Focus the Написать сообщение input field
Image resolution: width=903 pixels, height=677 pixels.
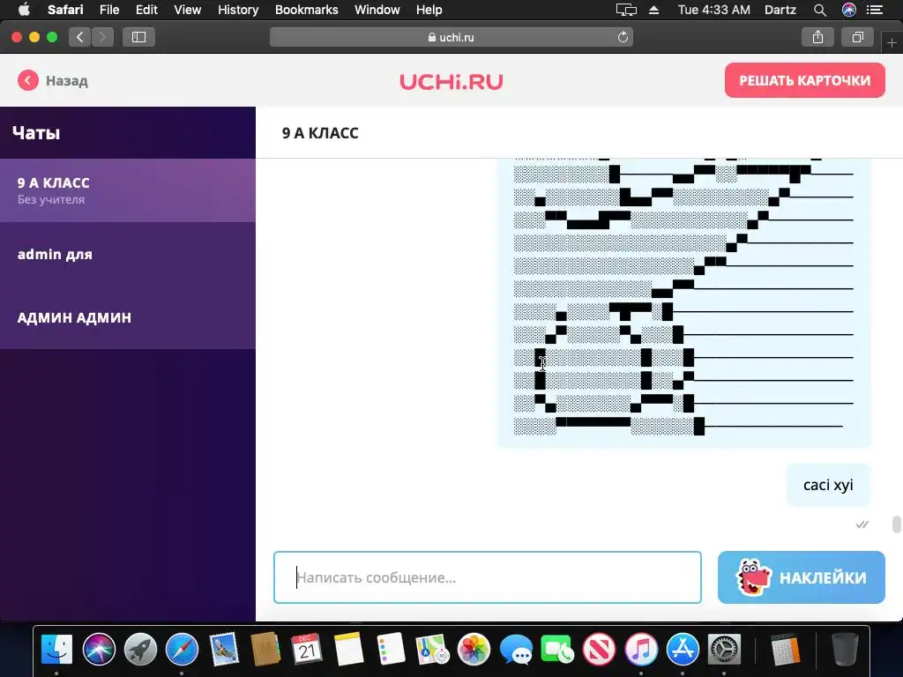click(487, 577)
